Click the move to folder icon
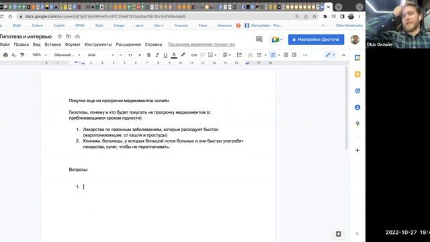Image resolution: width=430 pixels, height=242 pixels. click(x=69, y=36)
